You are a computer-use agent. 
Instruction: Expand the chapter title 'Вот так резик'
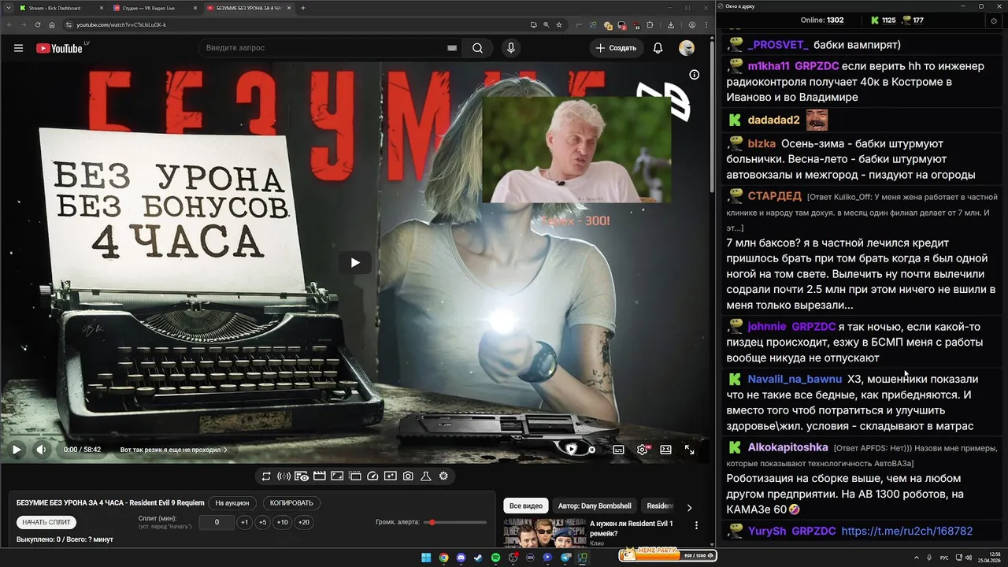(173, 450)
